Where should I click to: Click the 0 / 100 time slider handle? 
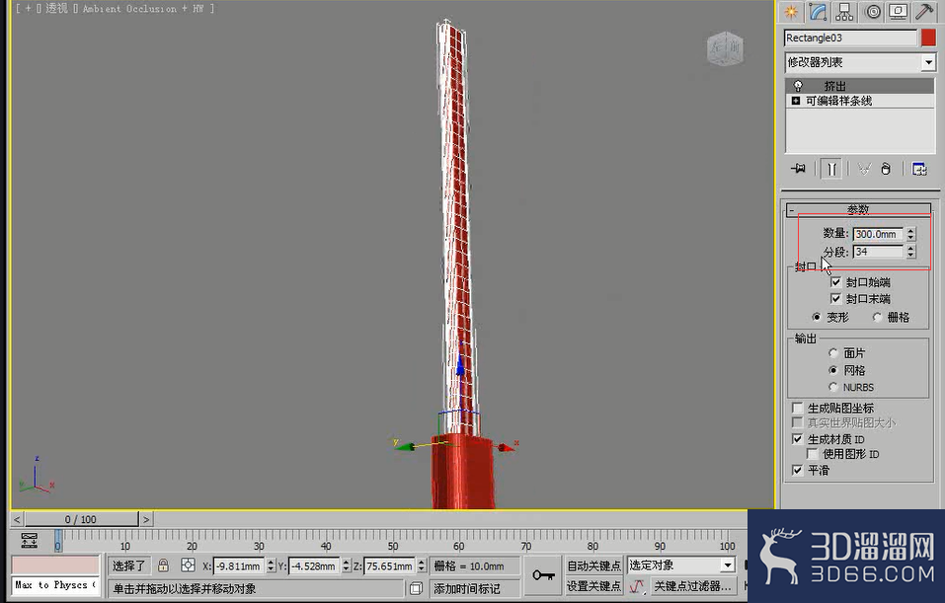coord(81,519)
